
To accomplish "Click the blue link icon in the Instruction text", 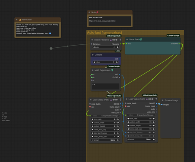I will coord(50,33).
